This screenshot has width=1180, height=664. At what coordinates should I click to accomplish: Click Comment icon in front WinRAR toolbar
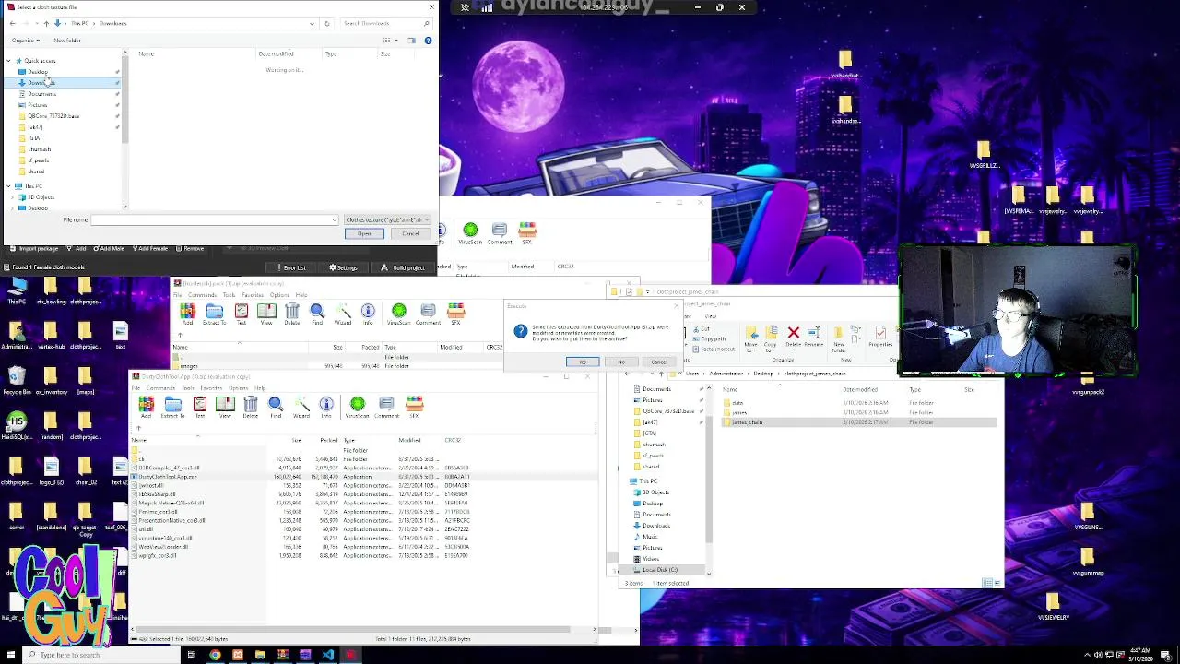[x=386, y=407]
